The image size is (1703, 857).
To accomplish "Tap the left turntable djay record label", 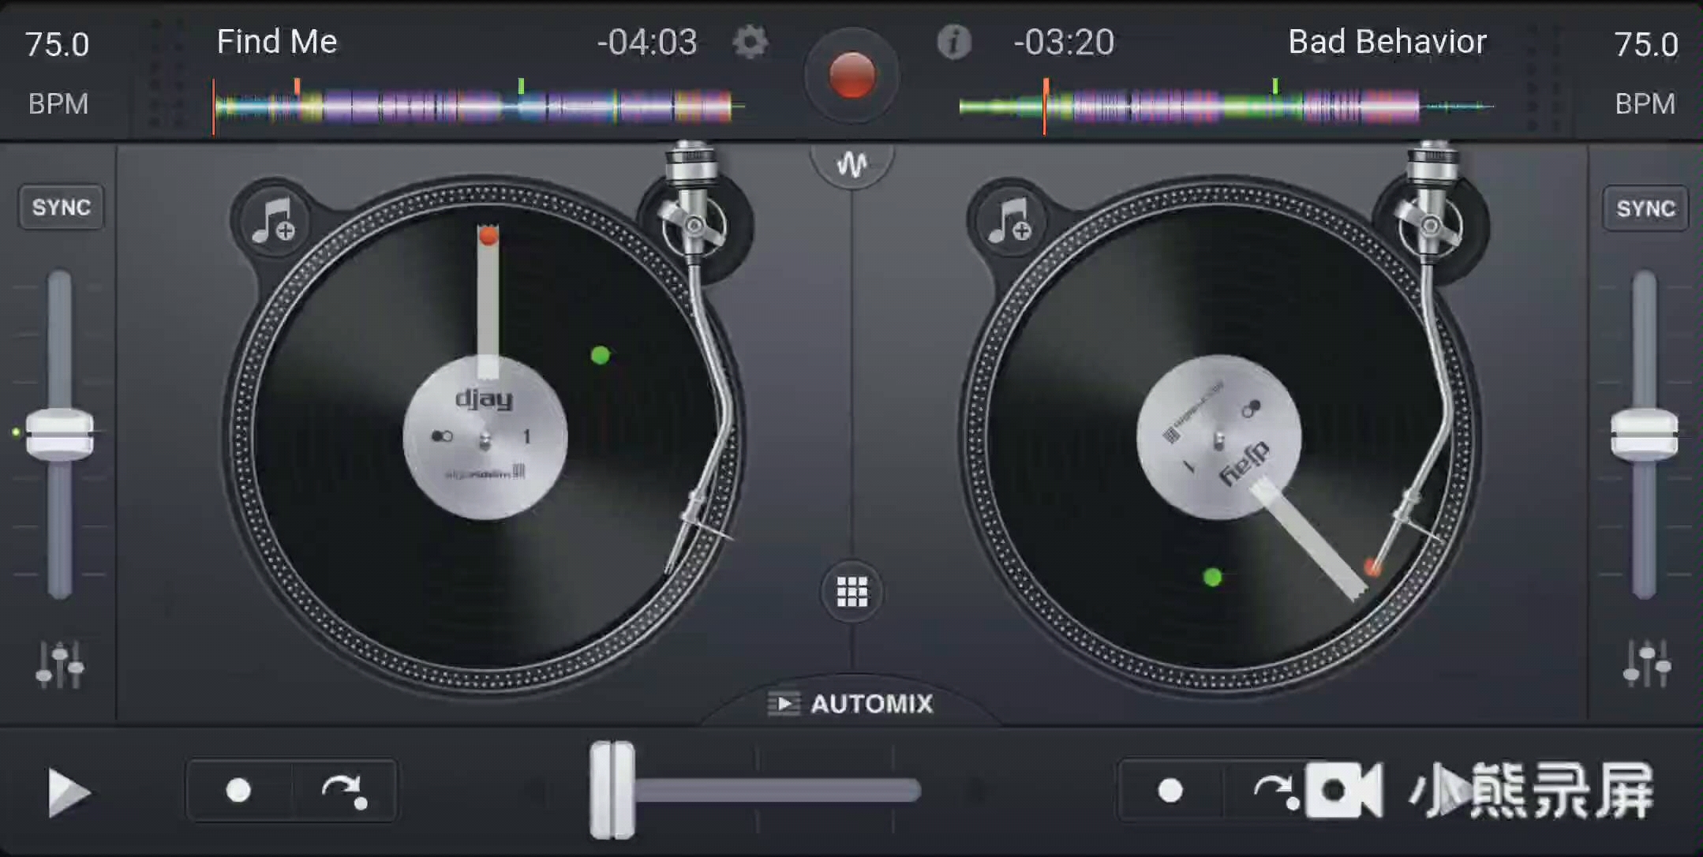I will point(485,437).
